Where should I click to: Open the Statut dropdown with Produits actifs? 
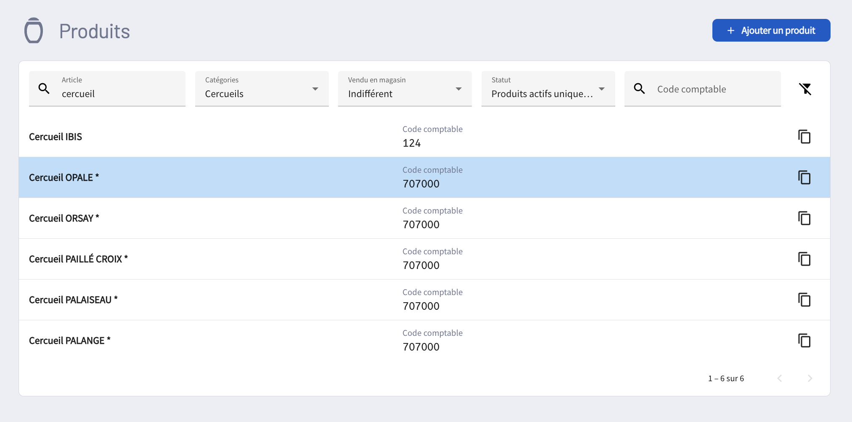[548, 89]
